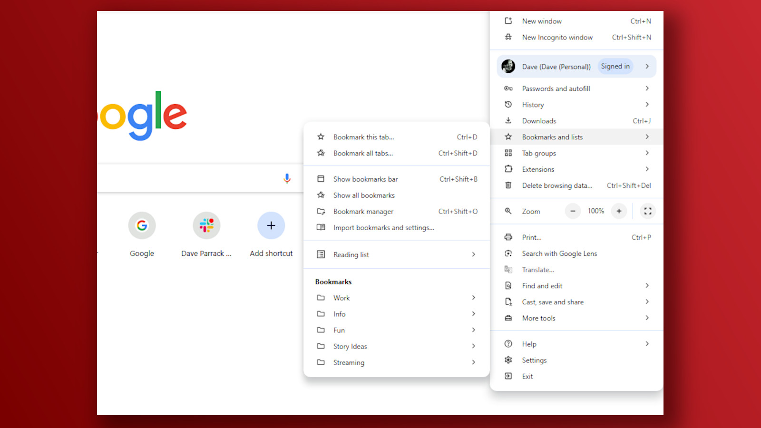761x428 pixels.
Task: Click the Translate icon
Action: [x=508, y=269]
